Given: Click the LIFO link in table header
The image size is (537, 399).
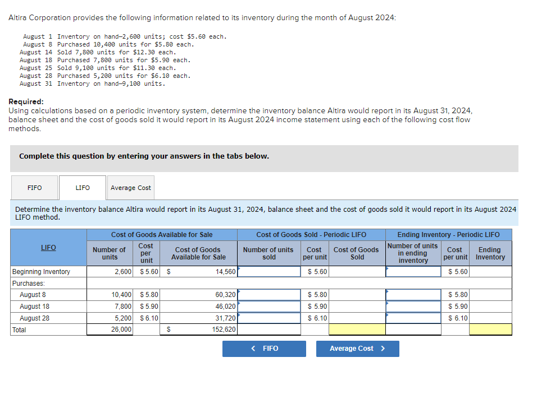Looking at the screenshot, I should click(x=48, y=248).
